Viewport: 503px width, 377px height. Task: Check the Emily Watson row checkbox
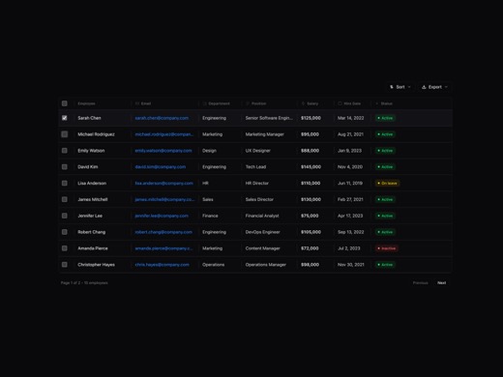(65, 151)
